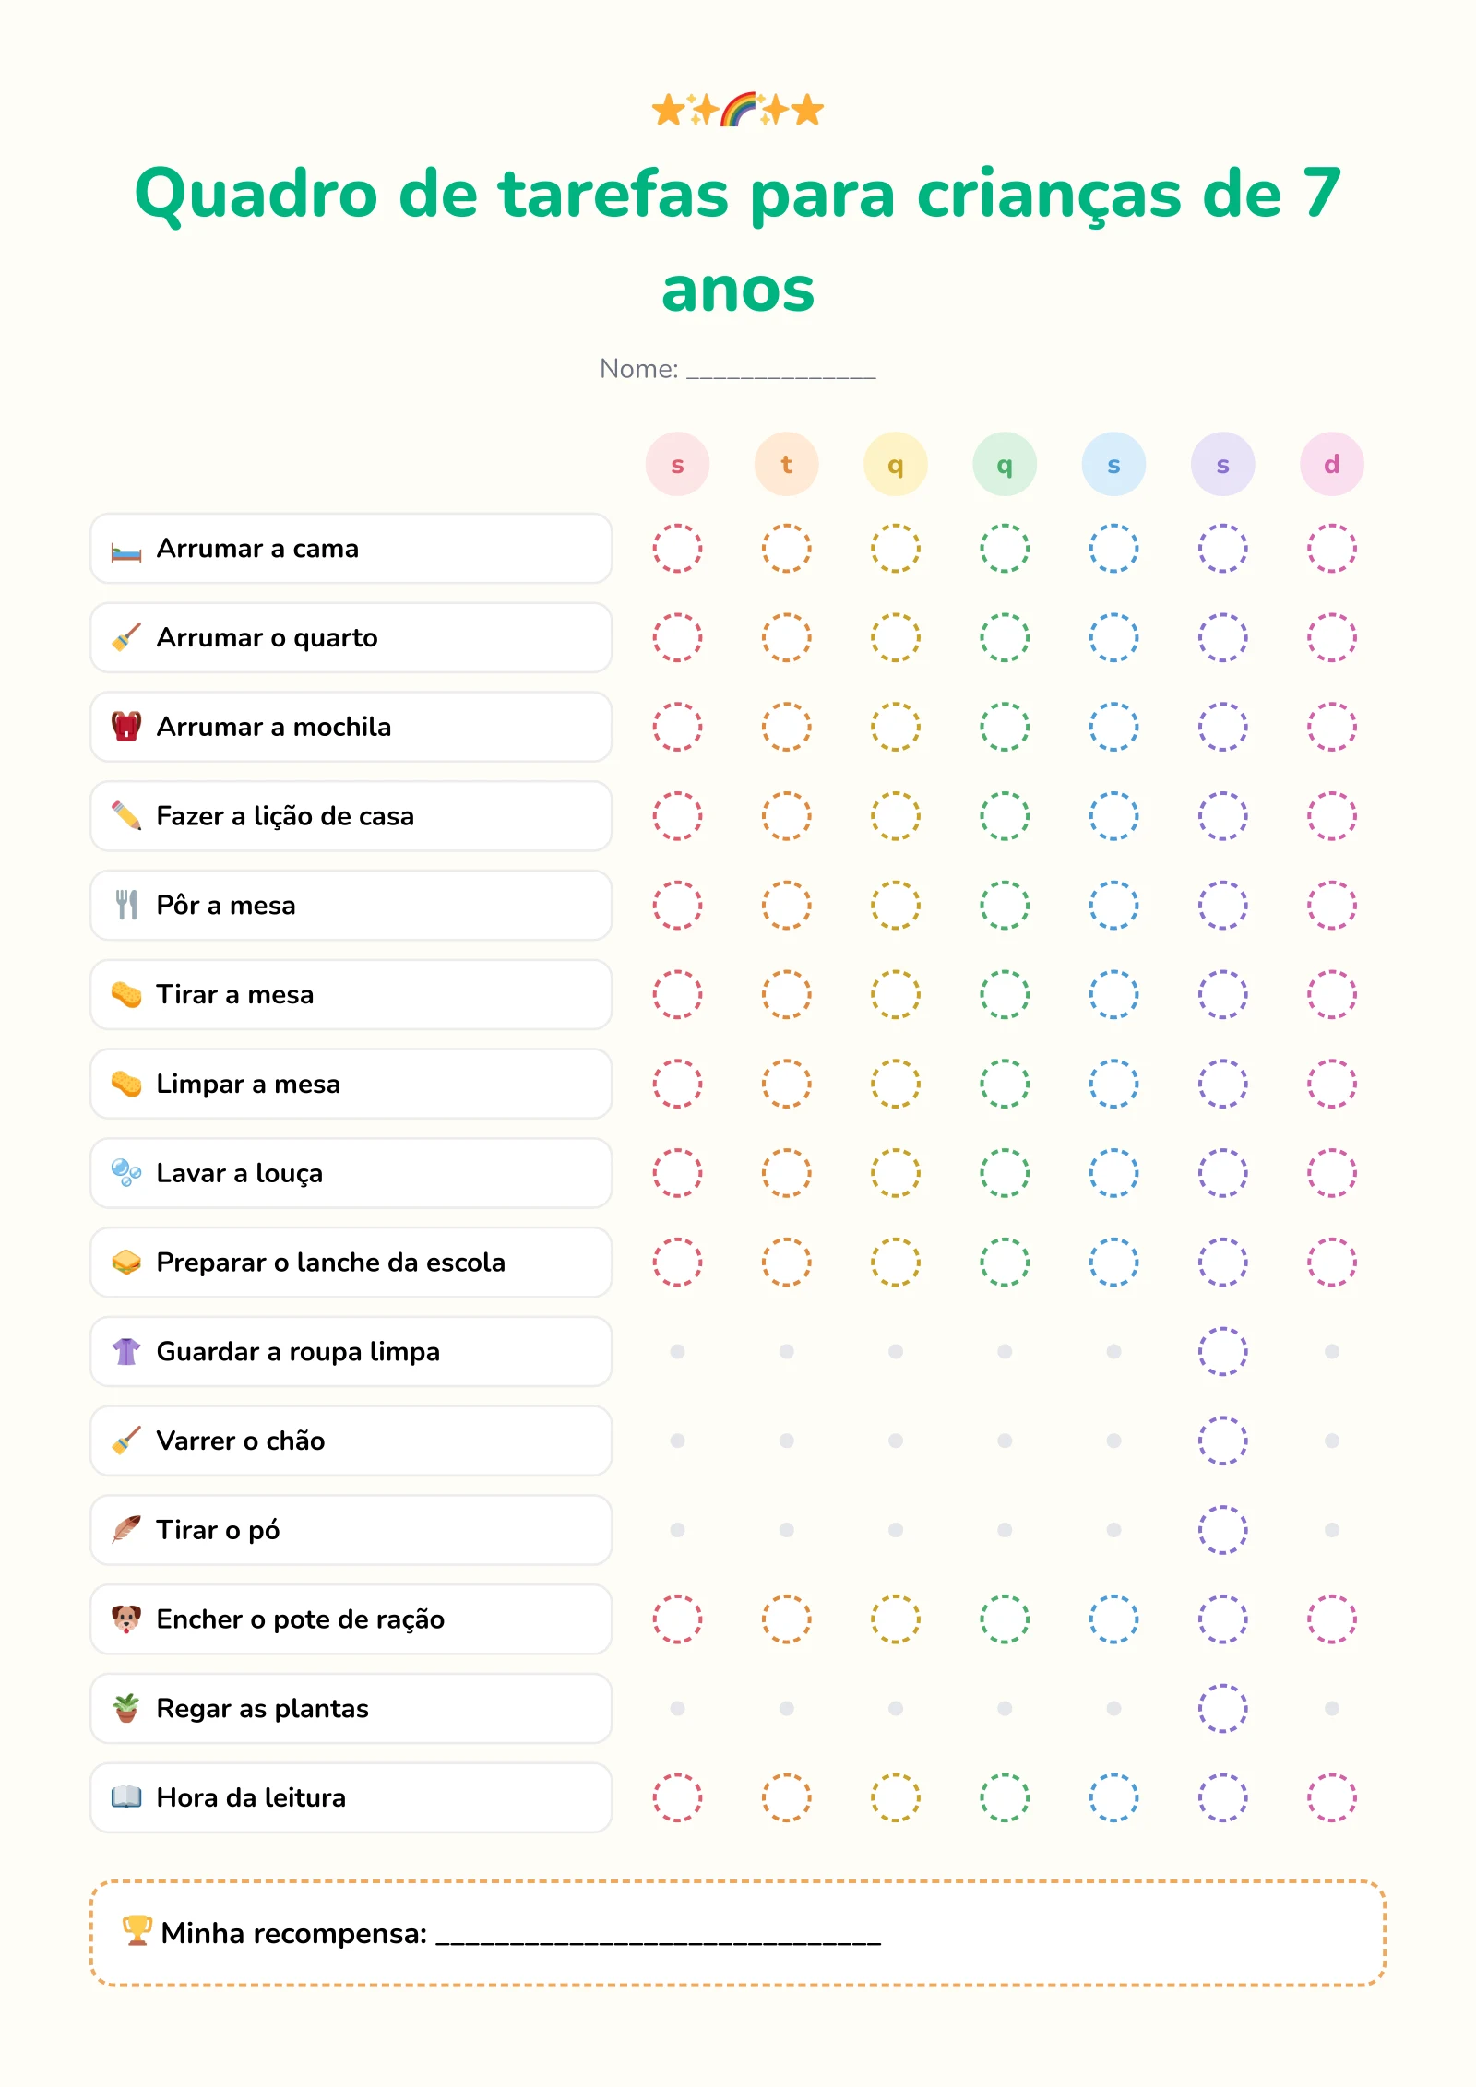Click the Minha recompensa blank line
Screen dimensions: 1476x2087
pos(658,1935)
